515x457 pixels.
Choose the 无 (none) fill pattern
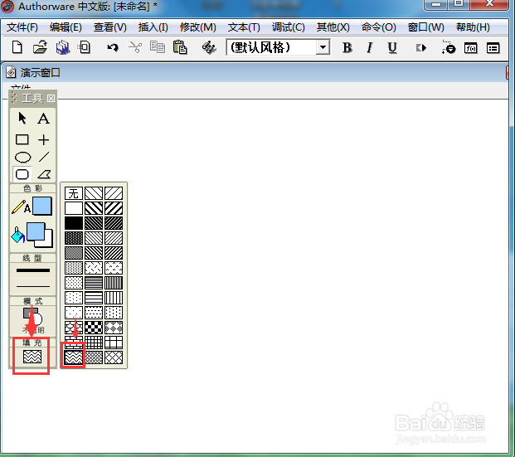74,193
